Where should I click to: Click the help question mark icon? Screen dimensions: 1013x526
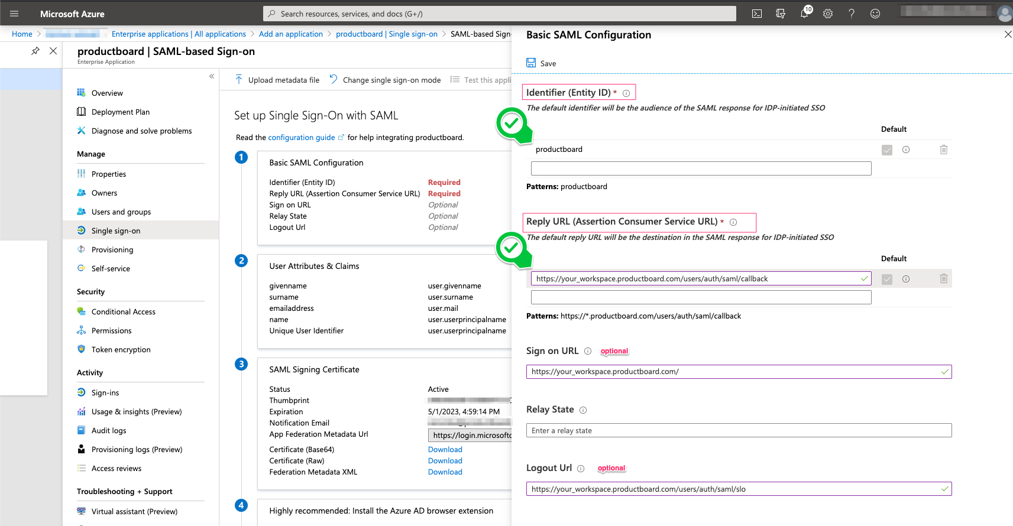point(852,14)
